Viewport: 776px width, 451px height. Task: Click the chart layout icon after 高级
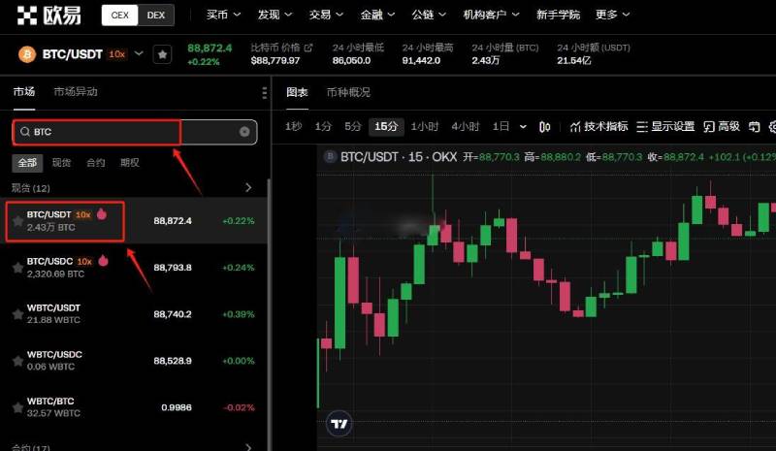click(755, 127)
